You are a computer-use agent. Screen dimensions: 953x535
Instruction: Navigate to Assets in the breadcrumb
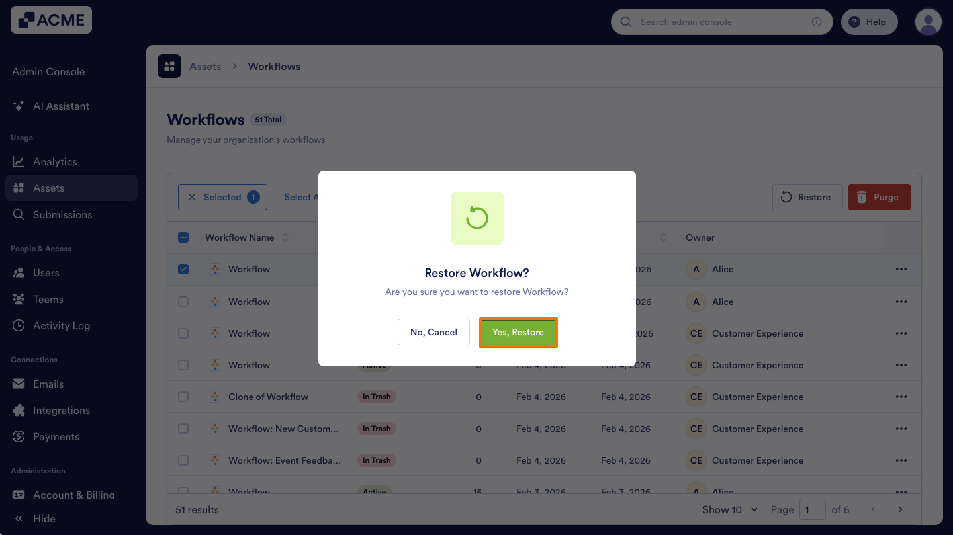[205, 66]
